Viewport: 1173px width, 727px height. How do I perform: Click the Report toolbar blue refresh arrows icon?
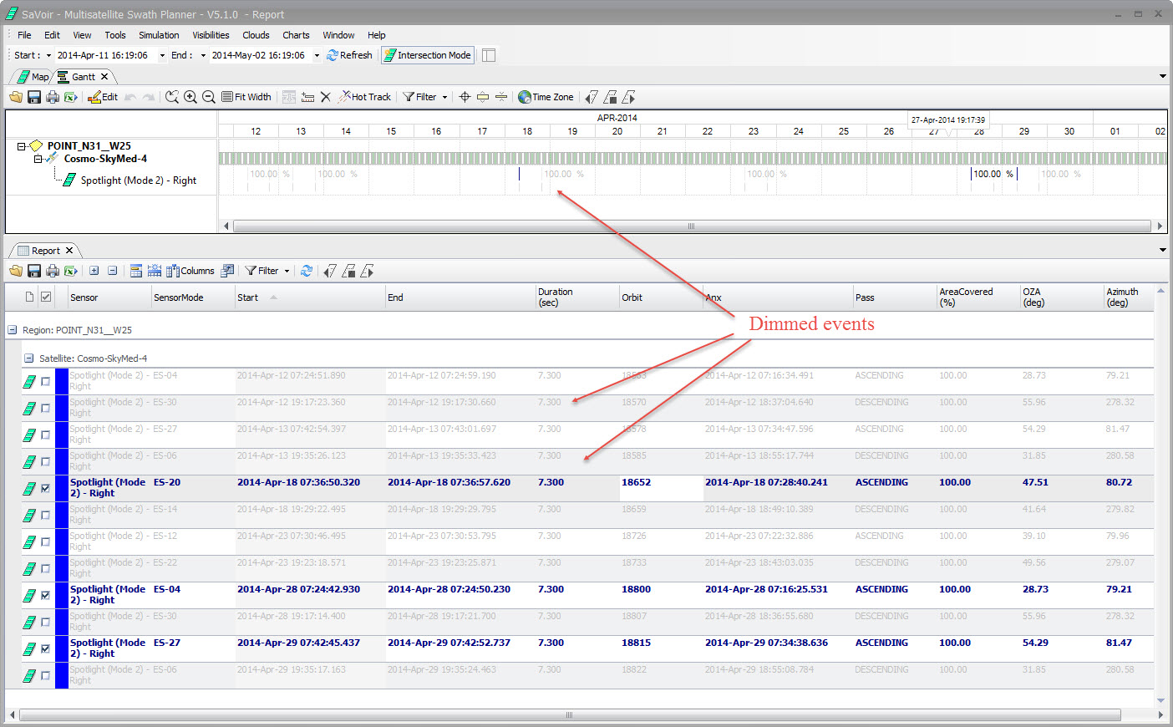(x=307, y=271)
